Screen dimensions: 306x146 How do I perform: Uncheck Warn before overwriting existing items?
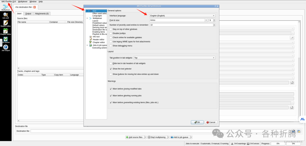[x=111, y=103]
